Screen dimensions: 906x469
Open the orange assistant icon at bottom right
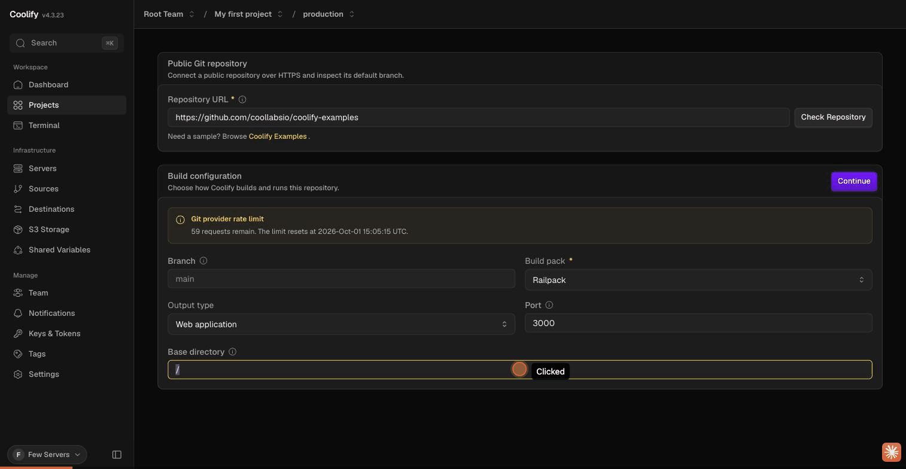pyautogui.click(x=891, y=452)
